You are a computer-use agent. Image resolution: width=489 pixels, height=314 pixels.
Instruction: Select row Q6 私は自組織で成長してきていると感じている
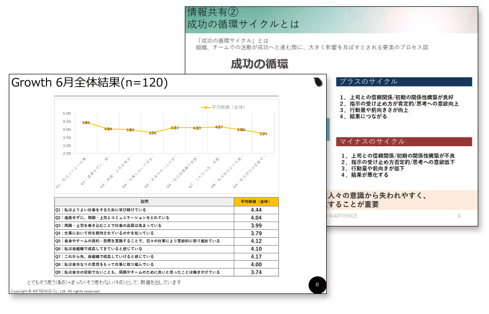pos(147,248)
